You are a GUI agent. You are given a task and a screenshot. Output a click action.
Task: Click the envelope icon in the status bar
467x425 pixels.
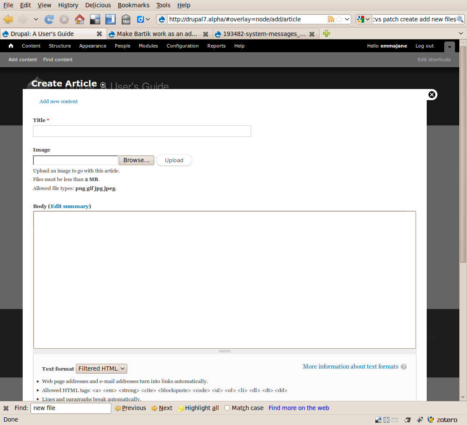[x=394, y=419]
